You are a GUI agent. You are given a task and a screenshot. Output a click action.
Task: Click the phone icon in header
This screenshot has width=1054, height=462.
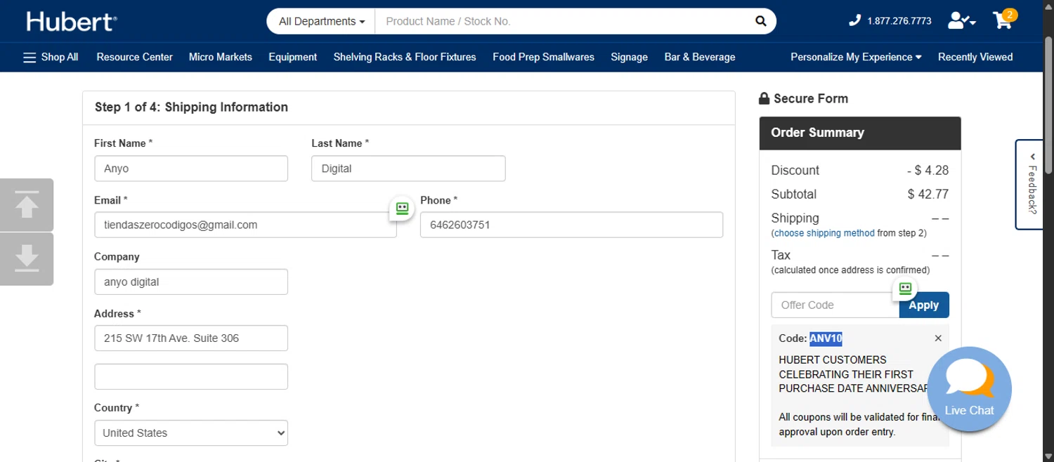pyautogui.click(x=854, y=20)
